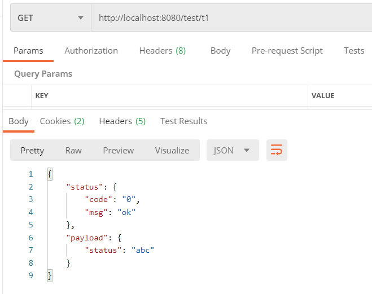Open the request Body tab
Viewport: 372px width, 294px height.
tap(220, 51)
